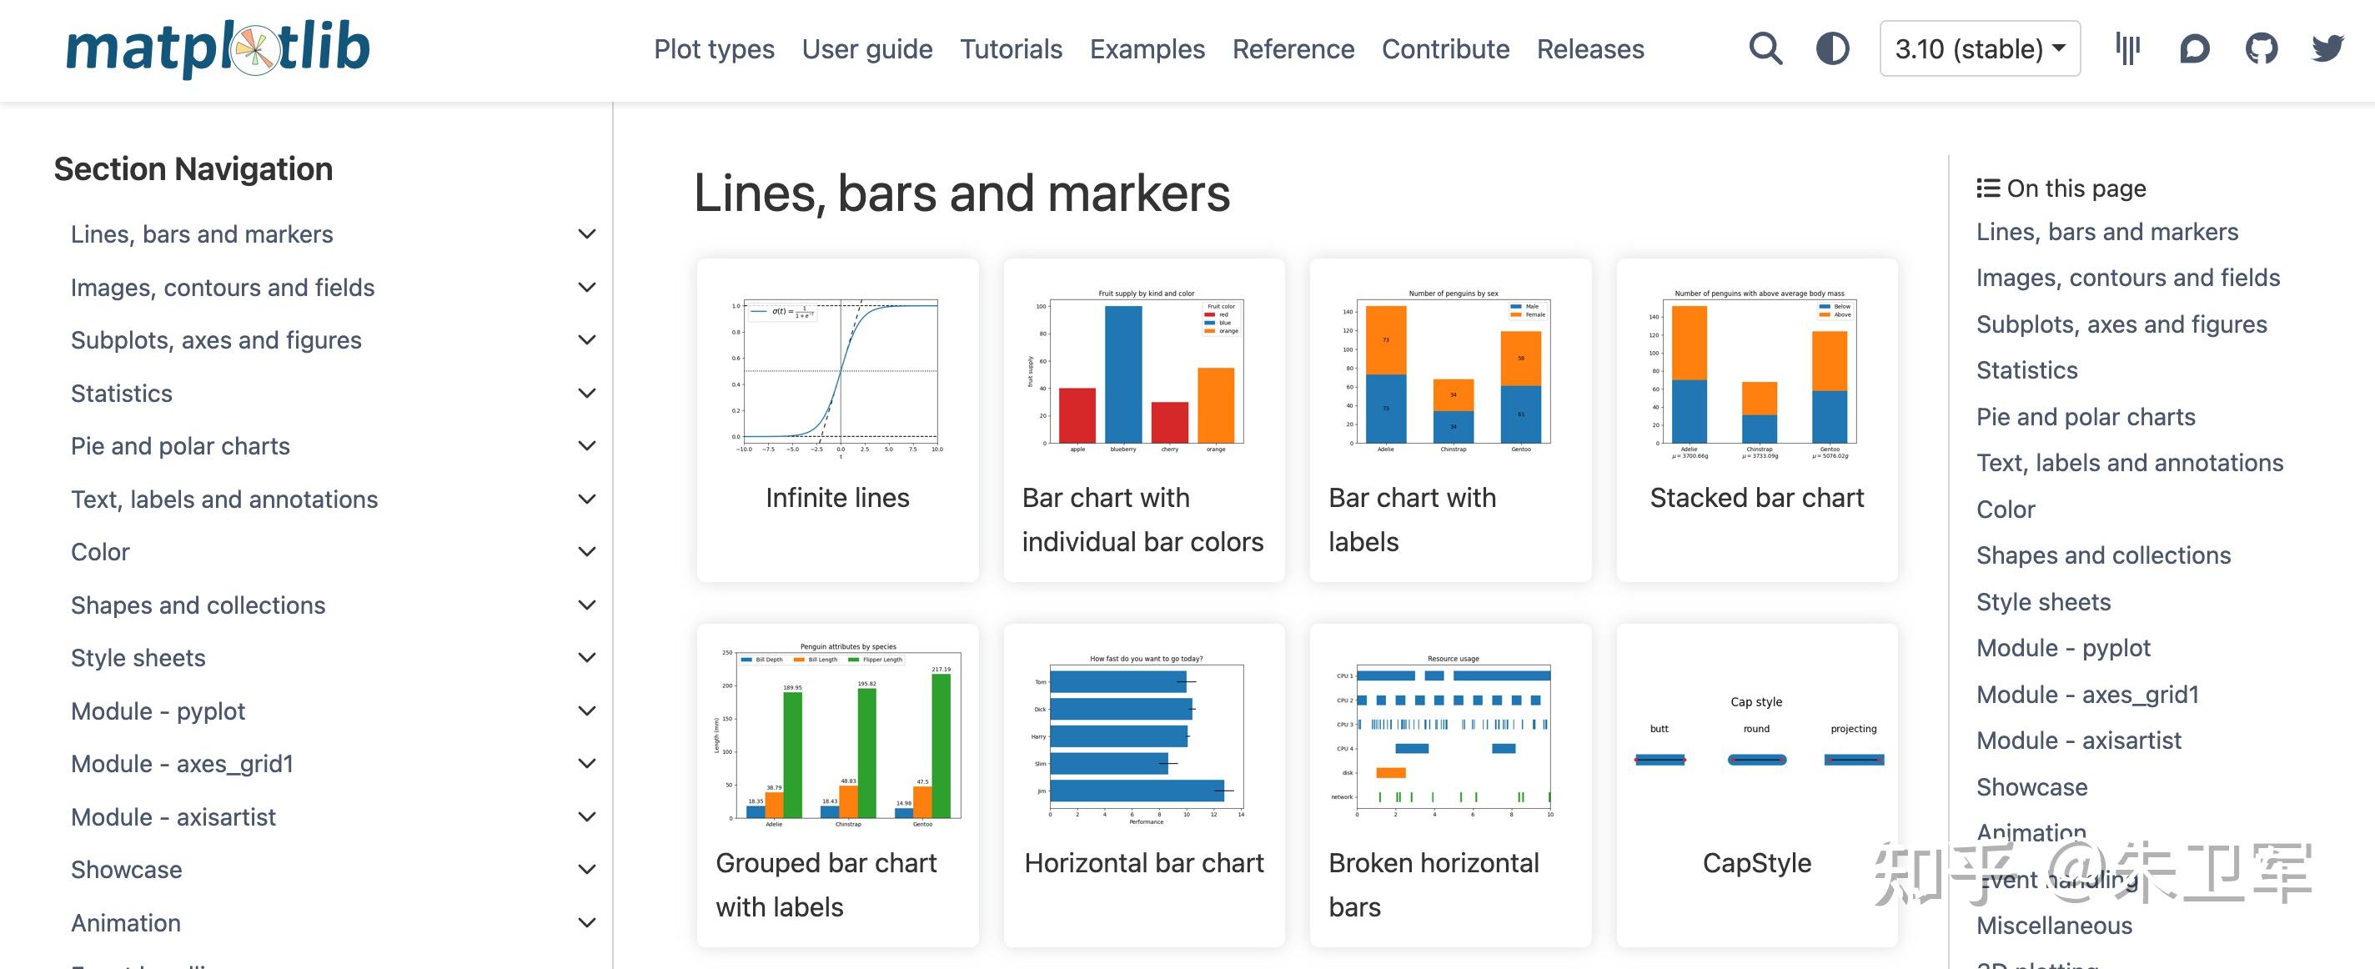Expand the Showcase section chevron
The height and width of the screenshot is (969, 2375).
(x=586, y=870)
